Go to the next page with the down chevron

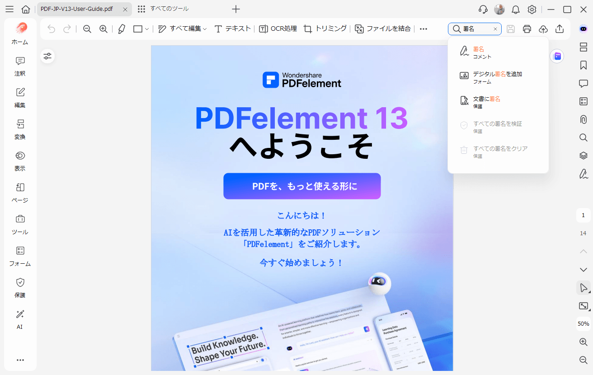pos(584,270)
